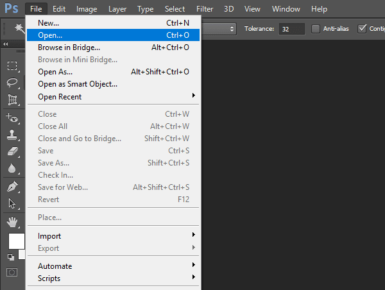385x290 pixels.
Task: Select the Clone Stamp tool
Action: [x=12, y=135]
